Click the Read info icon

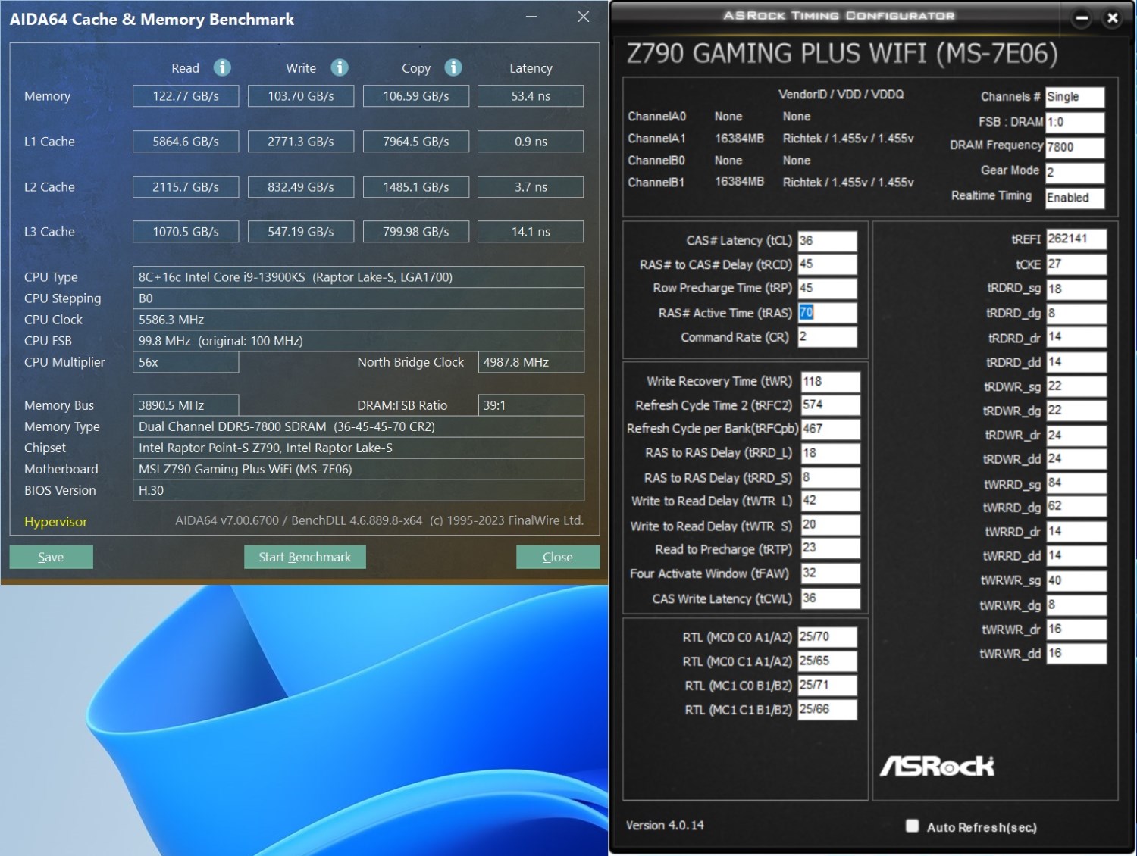222,67
